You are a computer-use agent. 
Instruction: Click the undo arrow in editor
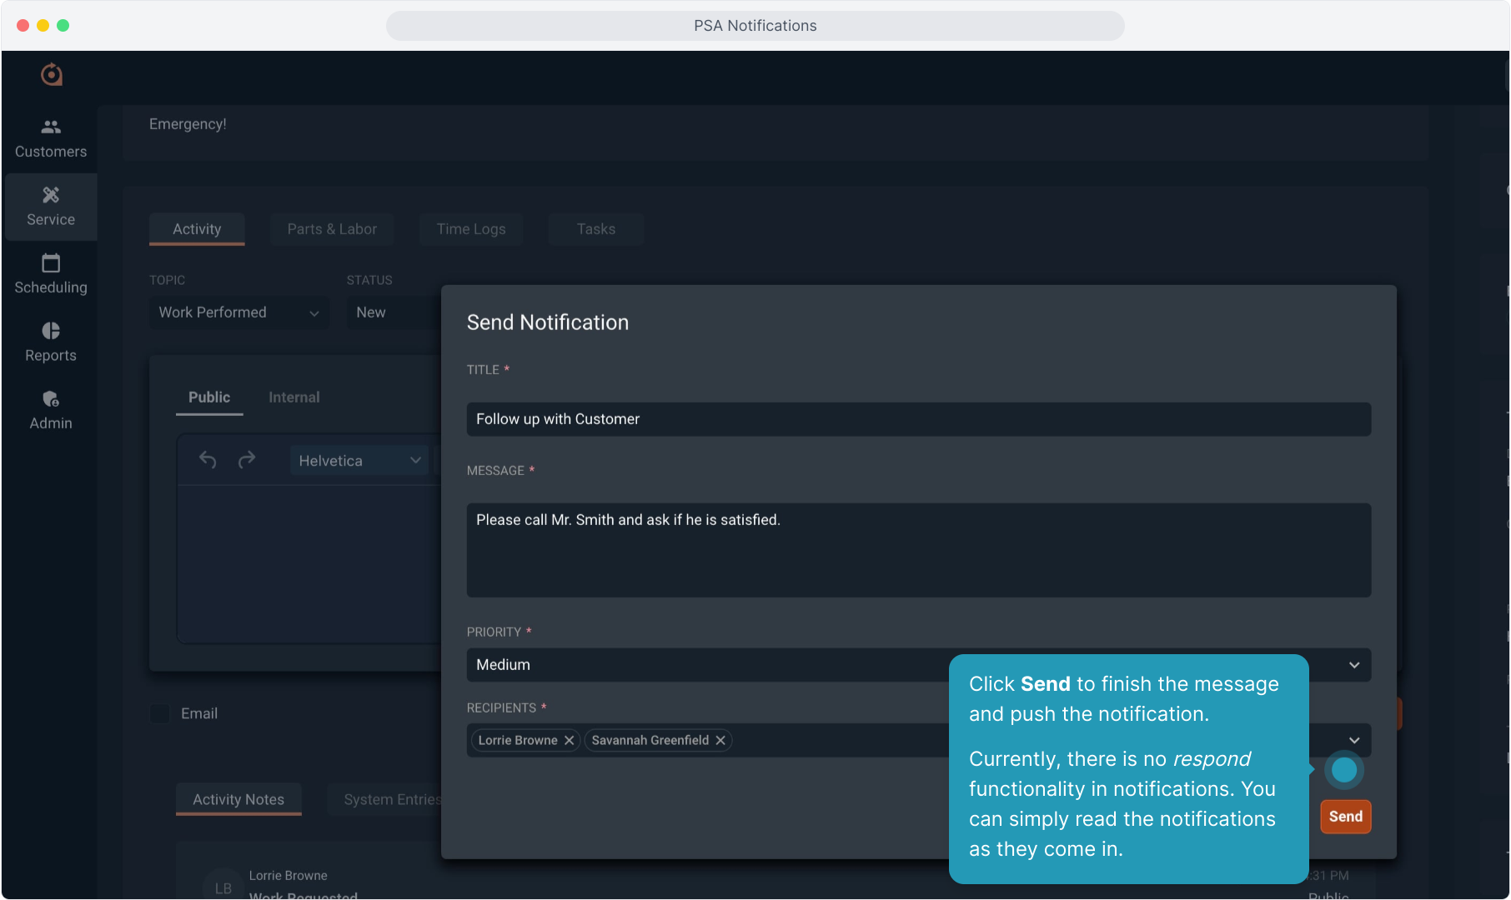[208, 460]
